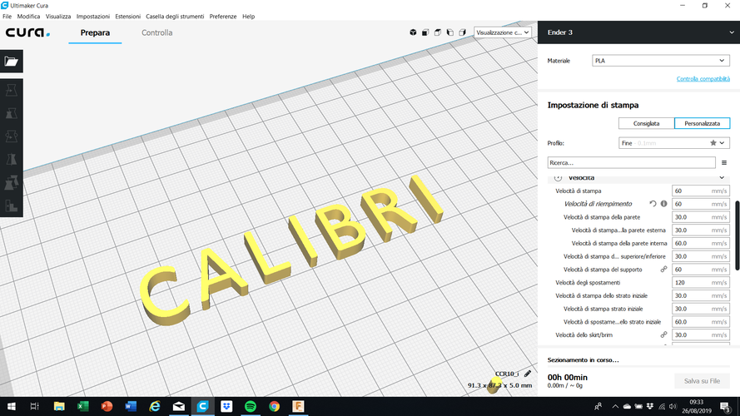Click the settings panel vertical scrollbar

737,235
